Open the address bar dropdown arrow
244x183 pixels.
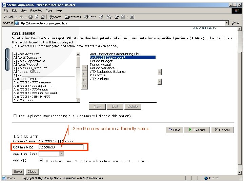tap(227, 23)
